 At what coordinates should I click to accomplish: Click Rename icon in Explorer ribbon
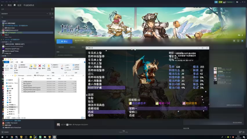click(44, 66)
